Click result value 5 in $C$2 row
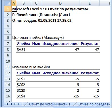112x108 pixels. point(98,85)
